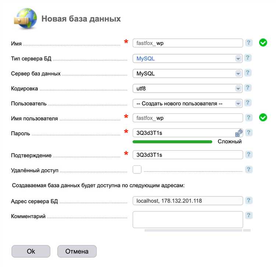Open help for Адрес сервера БД
This screenshot has width=276, height=267.
(x=249, y=200)
